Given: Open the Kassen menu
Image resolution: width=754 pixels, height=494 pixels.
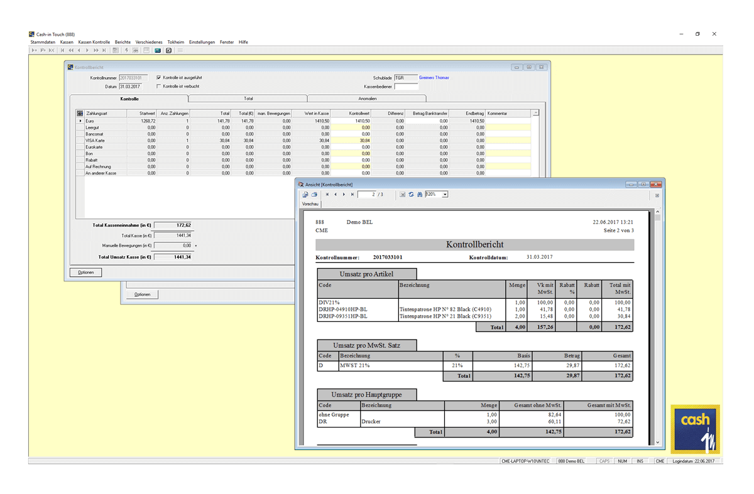Looking at the screenshot, I should (x=67, y=42).
